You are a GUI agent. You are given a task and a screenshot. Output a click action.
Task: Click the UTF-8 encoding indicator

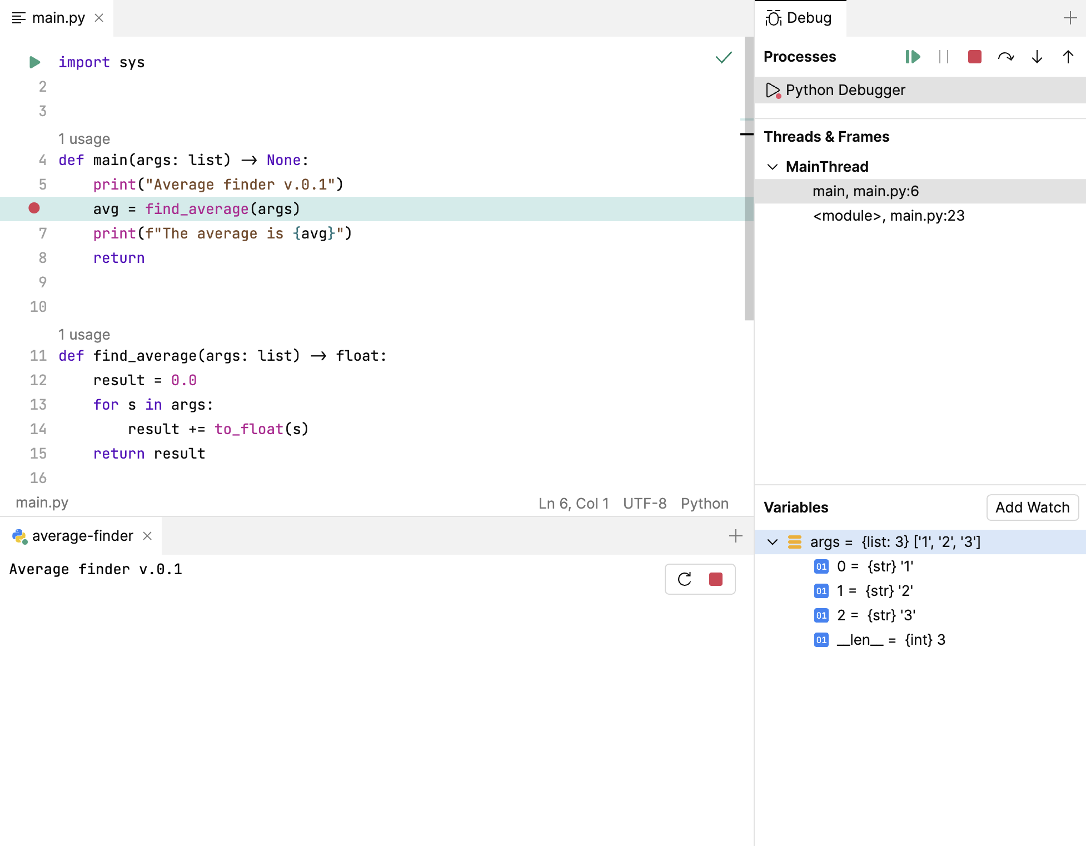pyautogui.click(x=644, y=503)
